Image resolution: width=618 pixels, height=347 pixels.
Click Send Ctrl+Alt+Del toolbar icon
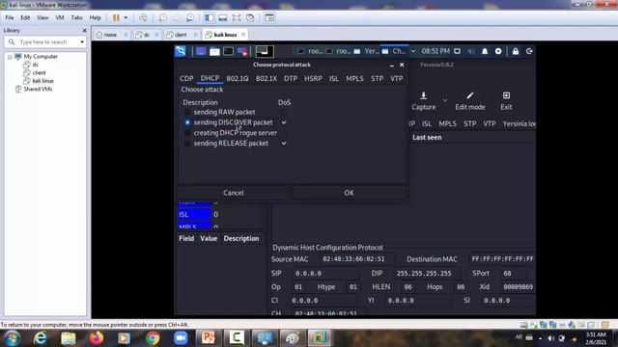[x=143, y=17]
